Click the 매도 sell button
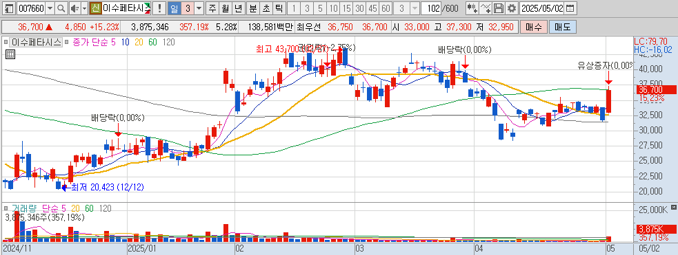Viewport: 678px width, 255px height. [x=562, y=27]
